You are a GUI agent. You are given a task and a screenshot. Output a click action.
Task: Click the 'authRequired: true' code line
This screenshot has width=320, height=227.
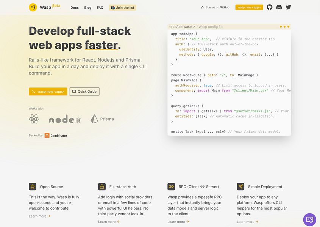point(231,86)
